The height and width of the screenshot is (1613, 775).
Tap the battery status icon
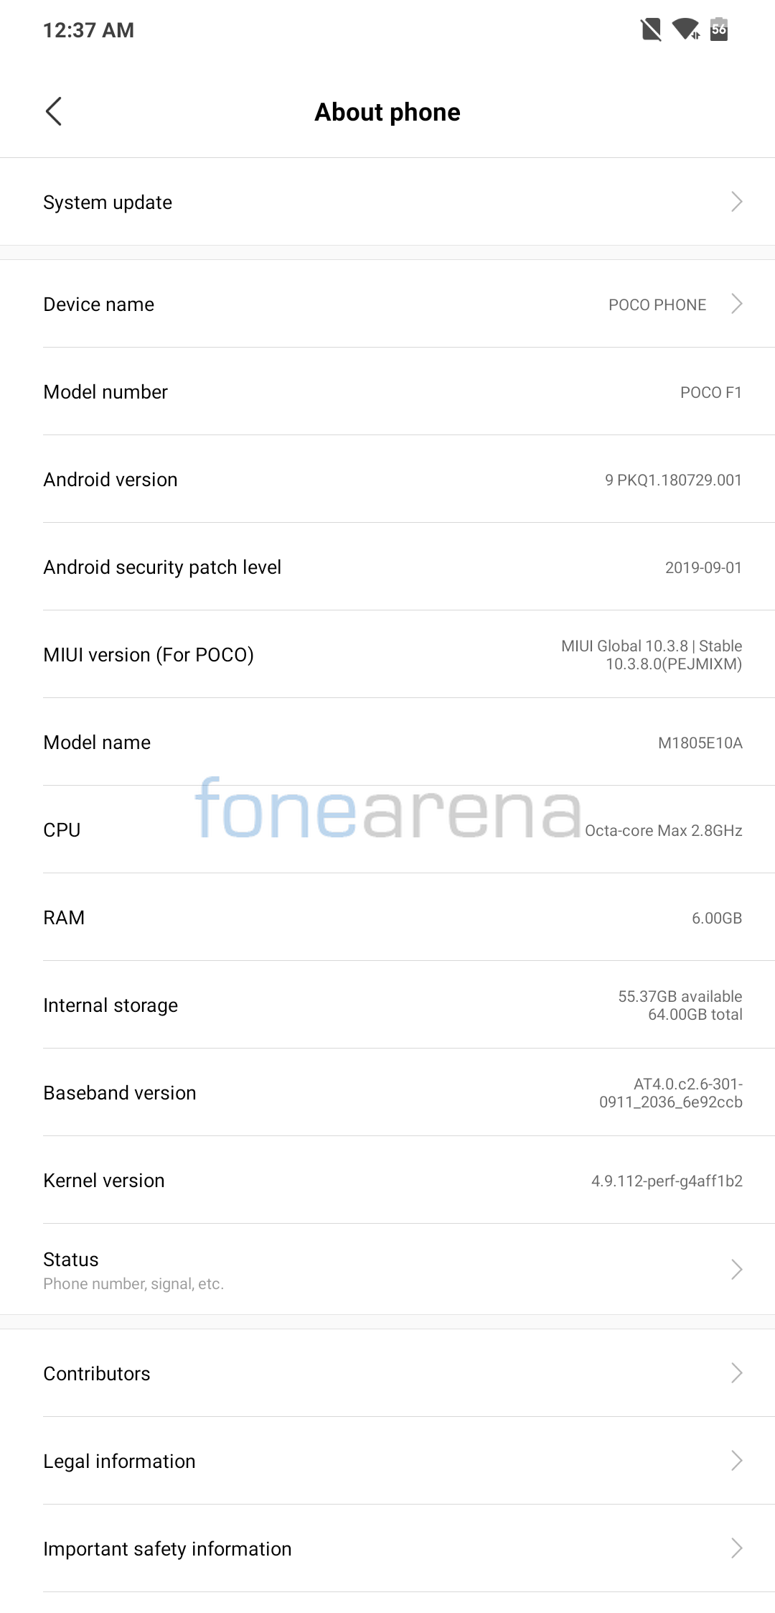[719, 29]
